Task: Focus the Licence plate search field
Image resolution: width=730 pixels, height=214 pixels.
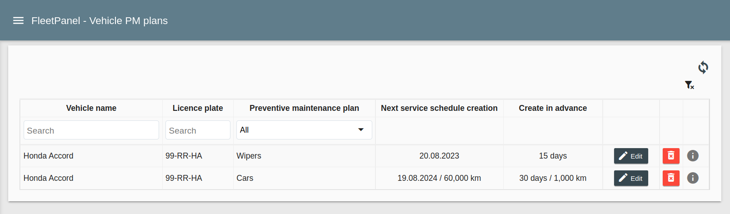Action: 198,130
